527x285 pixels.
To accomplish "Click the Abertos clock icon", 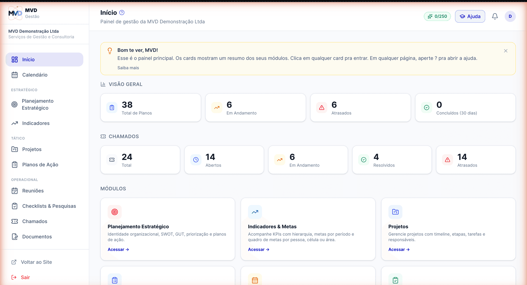I will (x=196, y=160).
